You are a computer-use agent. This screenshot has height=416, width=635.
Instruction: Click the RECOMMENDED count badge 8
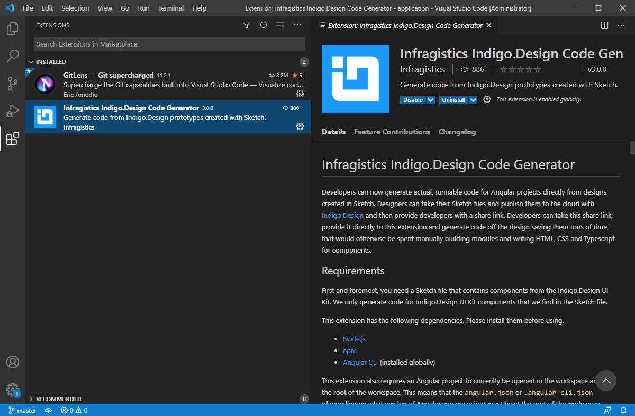pyautogui.click(x=304, y=399)
